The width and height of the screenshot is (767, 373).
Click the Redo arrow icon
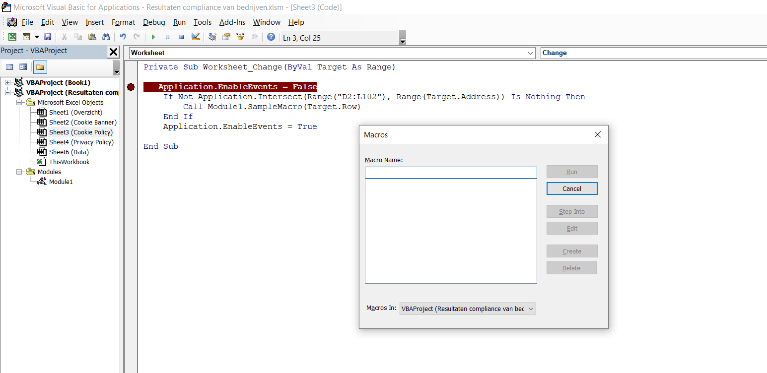(137, 37)
